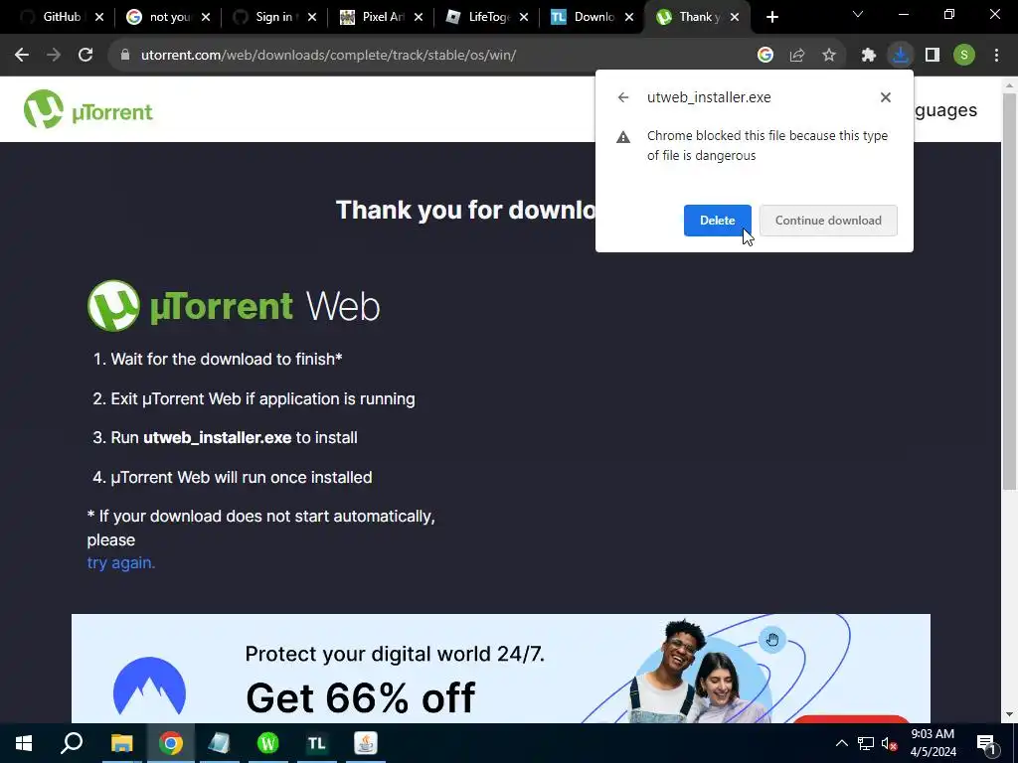Image resolution: width=1018 pixels, height=763 pixels.
Task: Click the 'try again.' download link
Action: (120, 562)
